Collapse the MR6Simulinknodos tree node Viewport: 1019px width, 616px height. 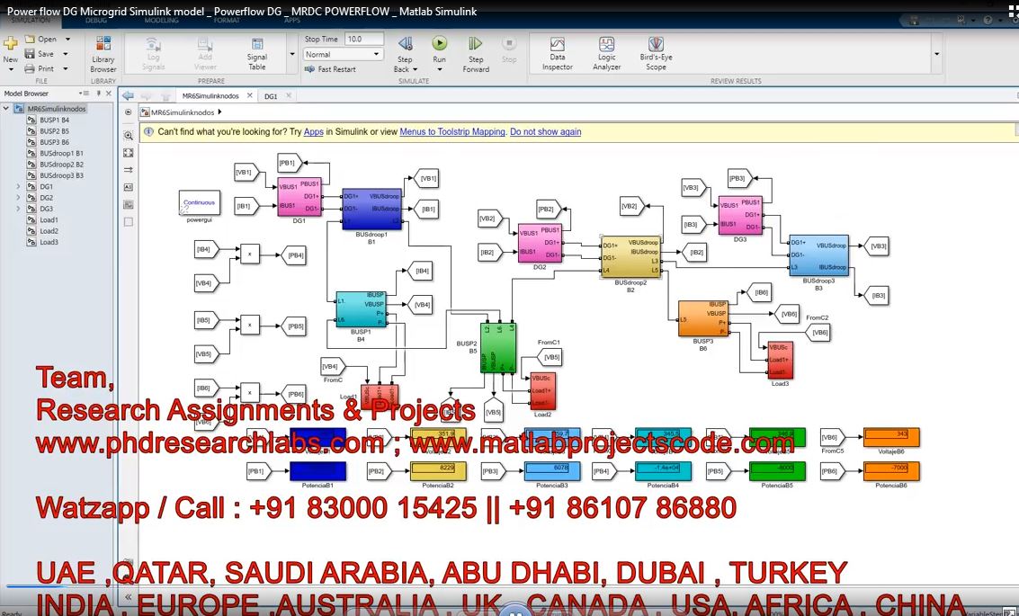point(6,109)
